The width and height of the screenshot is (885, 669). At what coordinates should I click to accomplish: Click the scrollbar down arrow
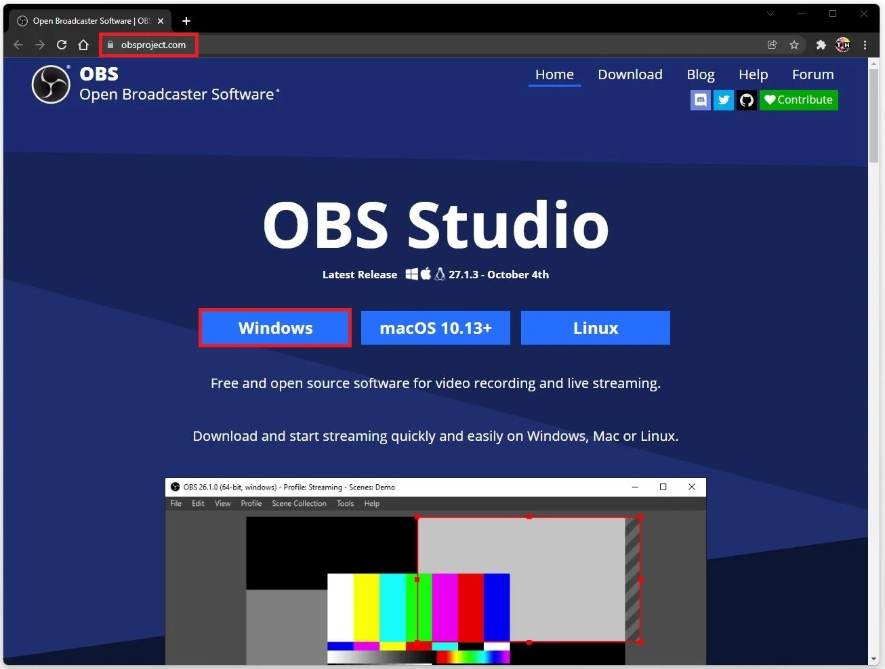pyautogui.click(x=874, y=659)
